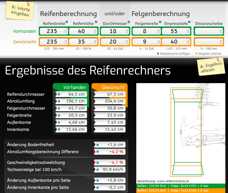Viewport: 228px width, 193px height.
Task: Show the Einpresstiefe help icon info
Action: coord(189,22)
